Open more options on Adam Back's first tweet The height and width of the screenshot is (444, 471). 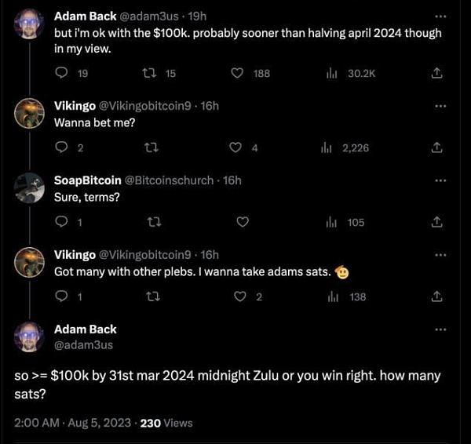(x=440, y=16)
